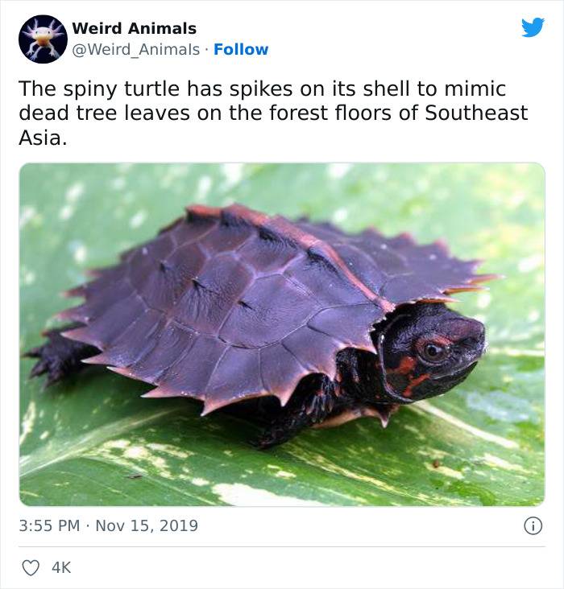
Task: Open the 3:55 PM timestamp link
Action: (49, 525)
